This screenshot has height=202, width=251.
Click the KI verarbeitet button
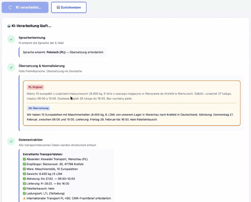[25, 7]
